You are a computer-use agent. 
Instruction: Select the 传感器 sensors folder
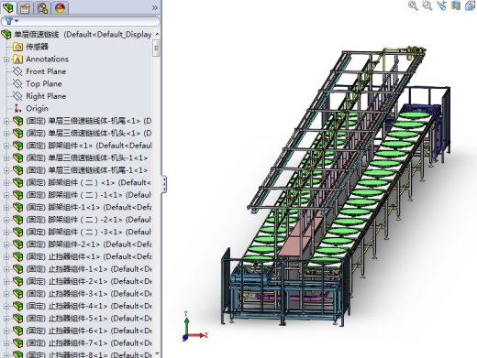click(37, 47)
